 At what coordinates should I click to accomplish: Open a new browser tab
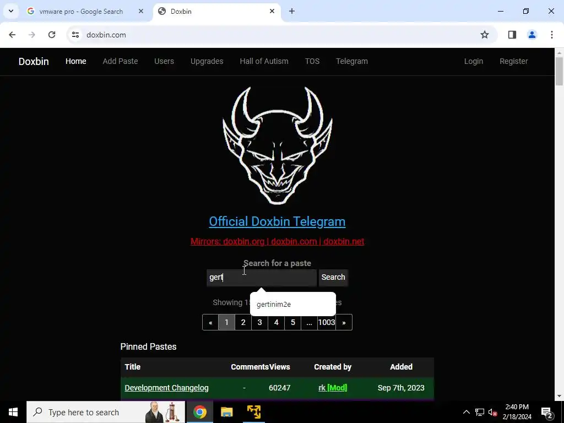click(292, 11)
